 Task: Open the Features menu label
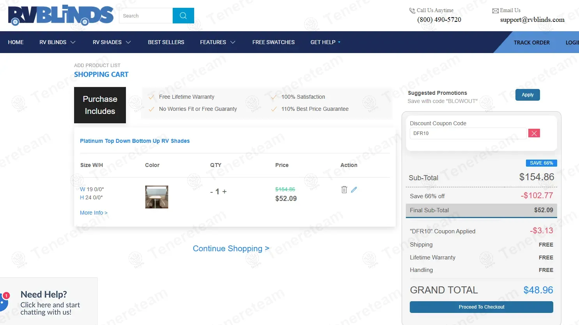[213, 42]
